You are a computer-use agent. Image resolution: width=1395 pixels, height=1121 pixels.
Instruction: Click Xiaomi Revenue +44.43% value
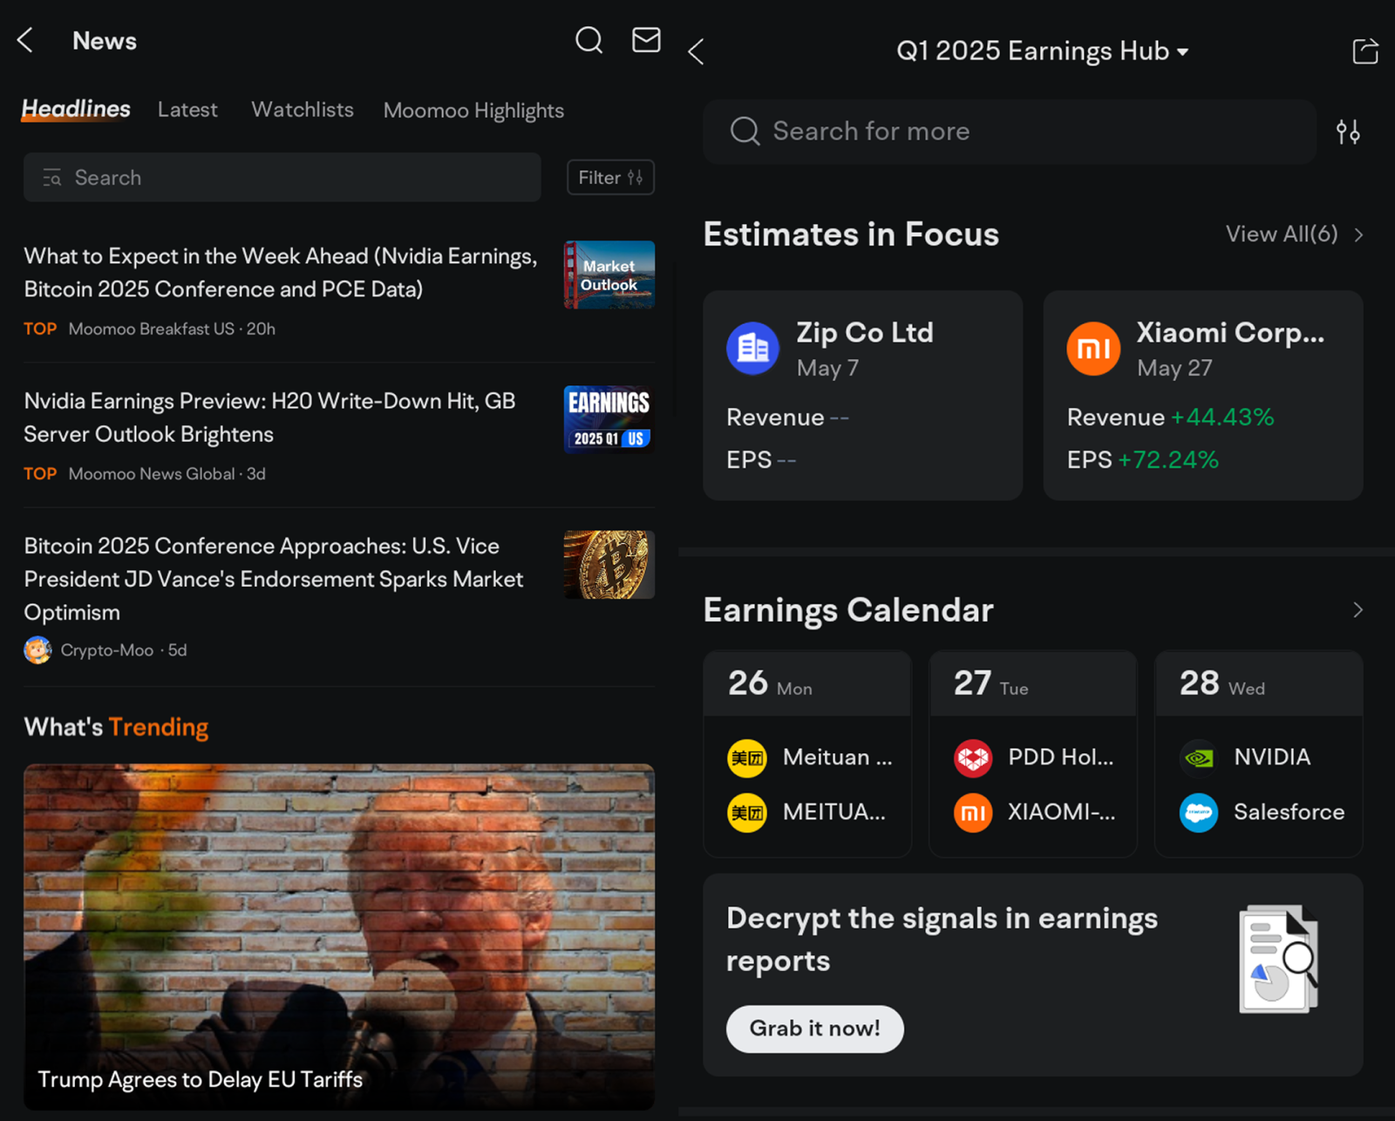[1222, 418]
